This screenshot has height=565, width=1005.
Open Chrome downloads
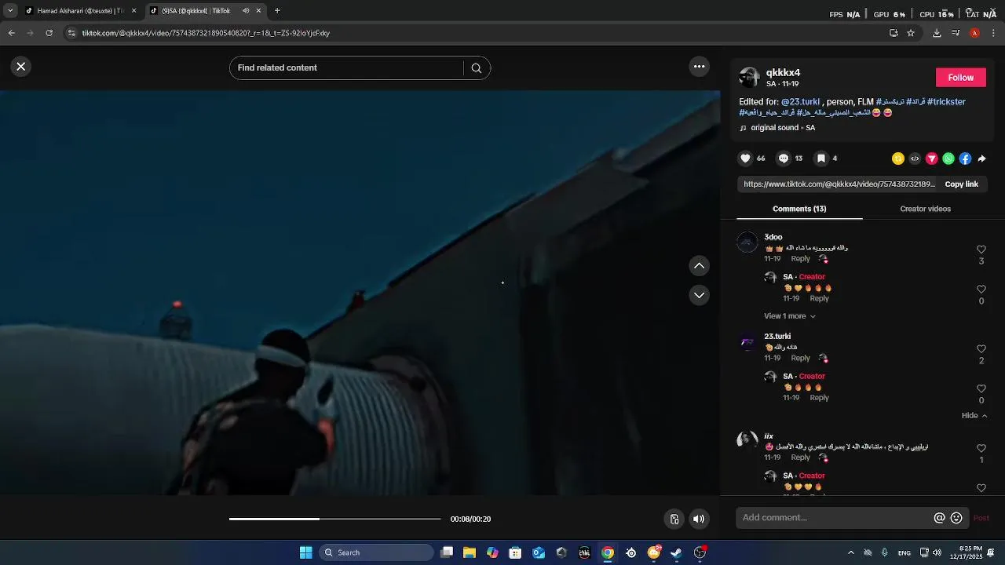pos(937,33)
